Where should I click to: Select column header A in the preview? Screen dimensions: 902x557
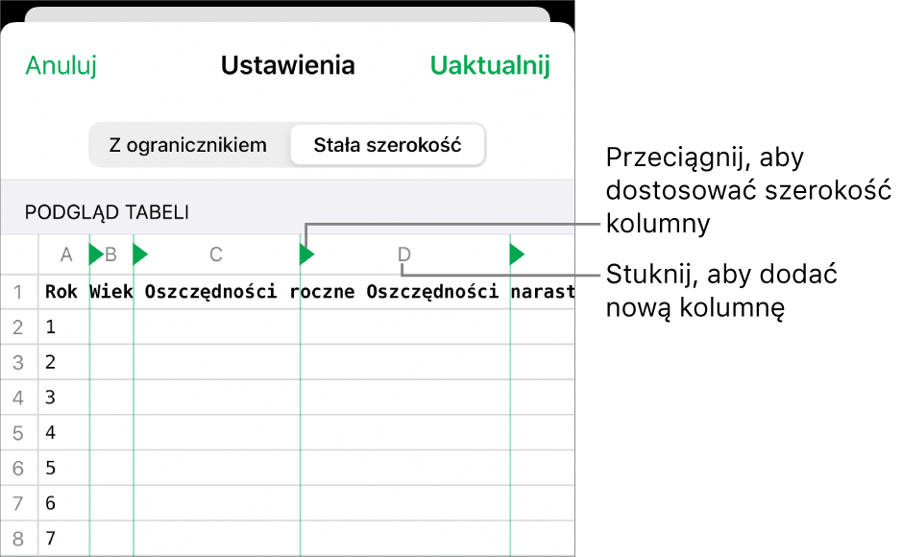pos(65,254)
